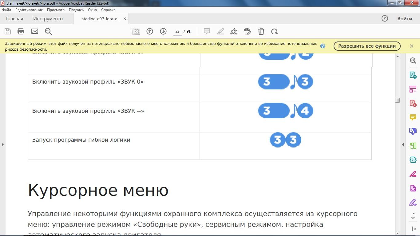Send the file by email using the envelope icon
The width and height of the screenshot is (420, 236).
35,31
